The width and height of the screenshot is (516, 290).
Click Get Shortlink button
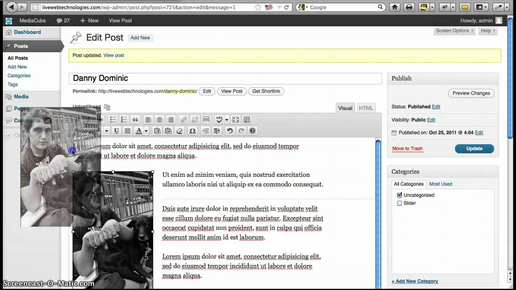pos(266,91)
